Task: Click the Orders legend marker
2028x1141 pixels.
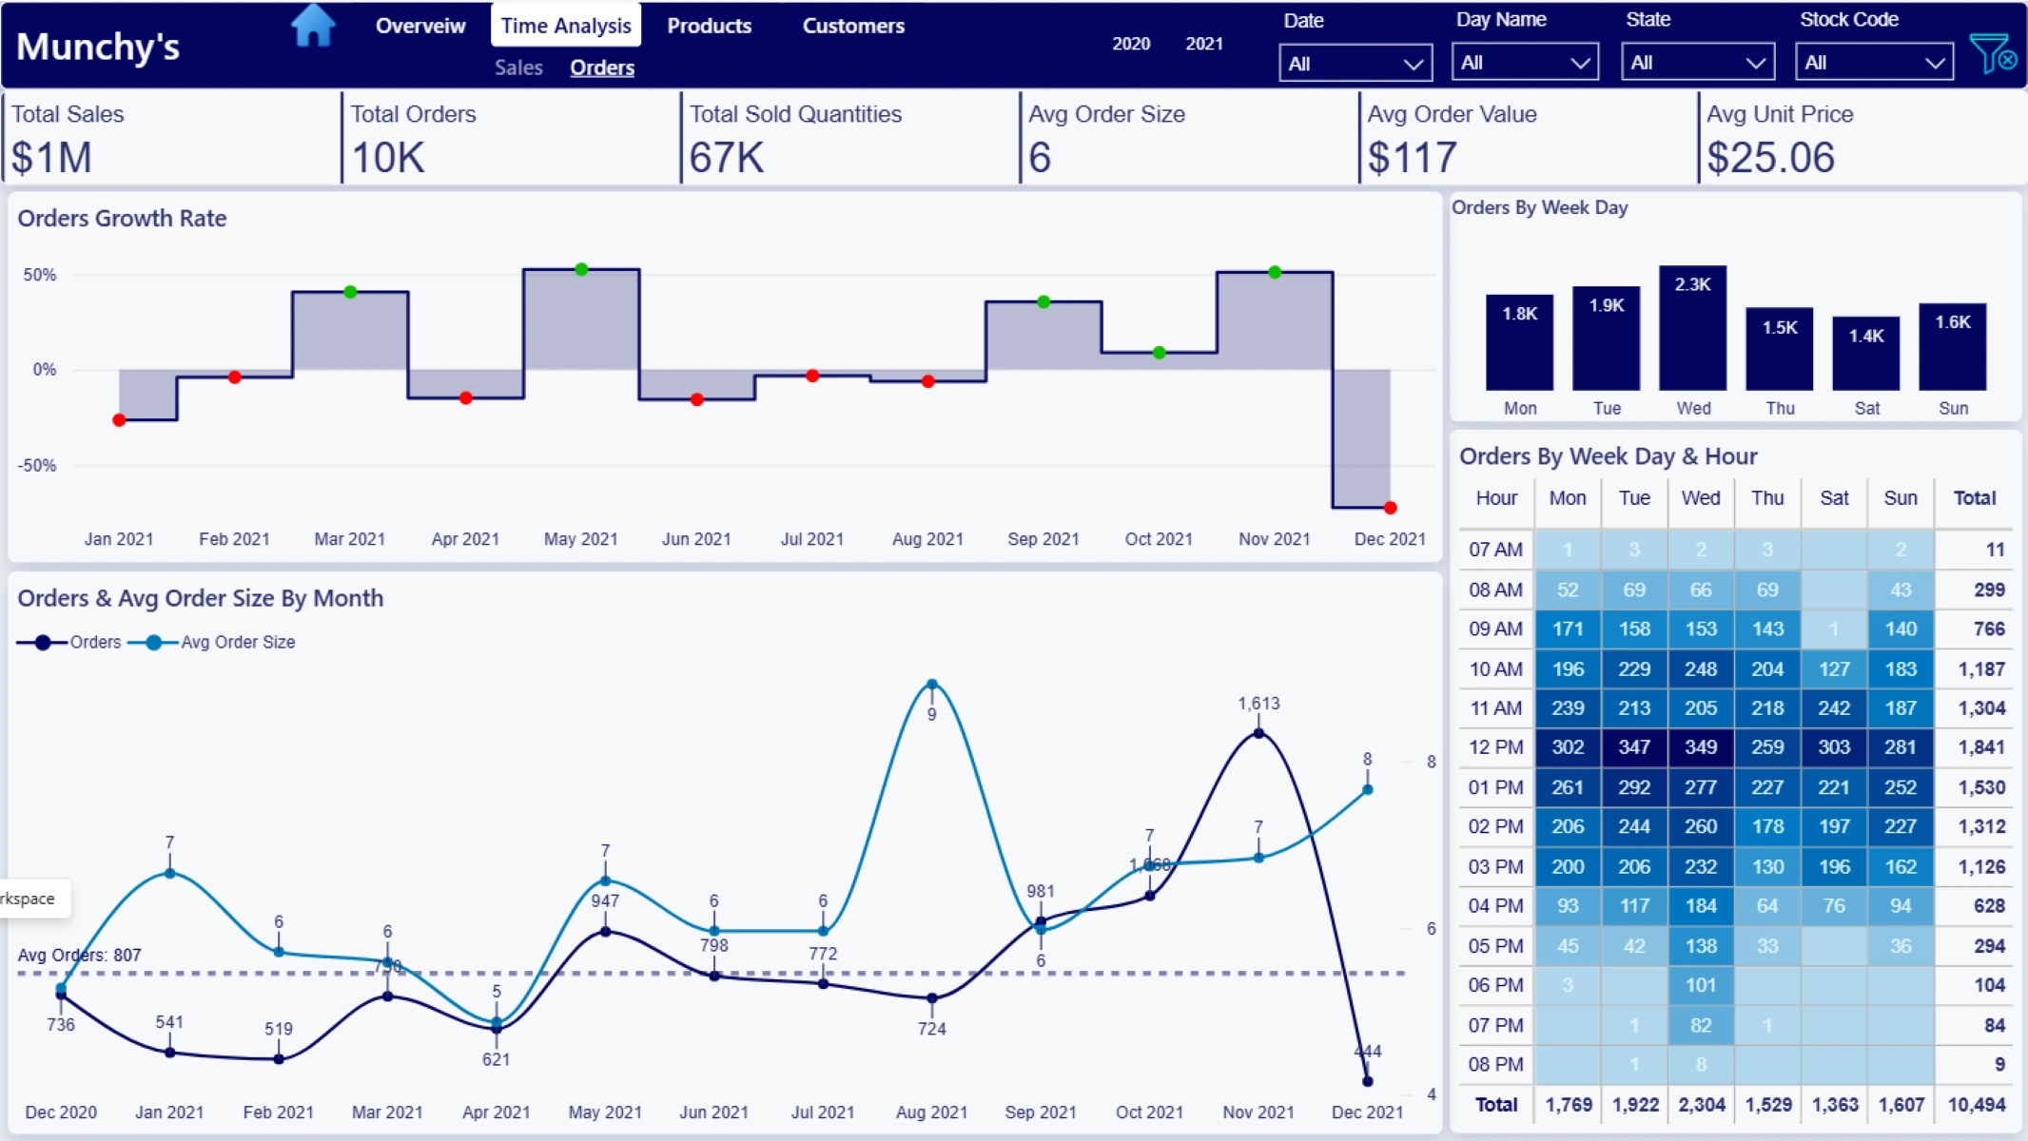Action: pos(43,643)
